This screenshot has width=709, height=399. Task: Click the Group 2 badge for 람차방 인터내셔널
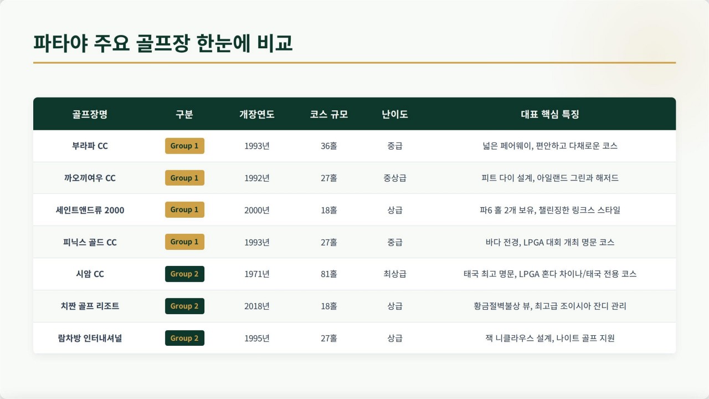184,338
